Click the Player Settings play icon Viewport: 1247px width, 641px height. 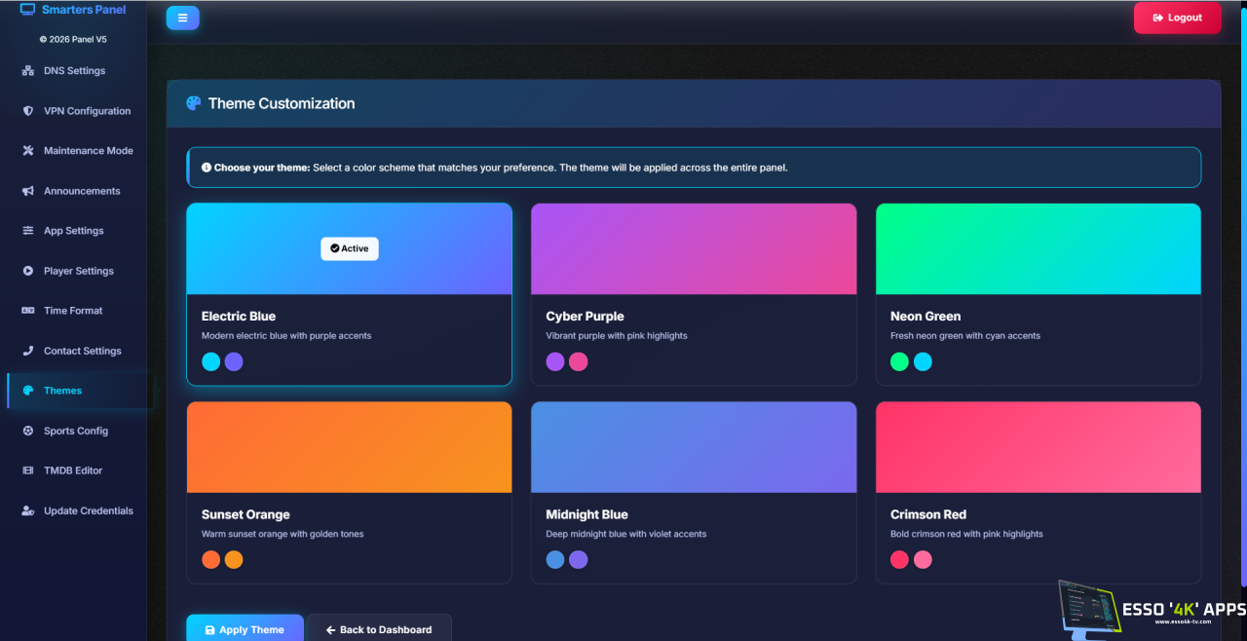pos(28,271)
